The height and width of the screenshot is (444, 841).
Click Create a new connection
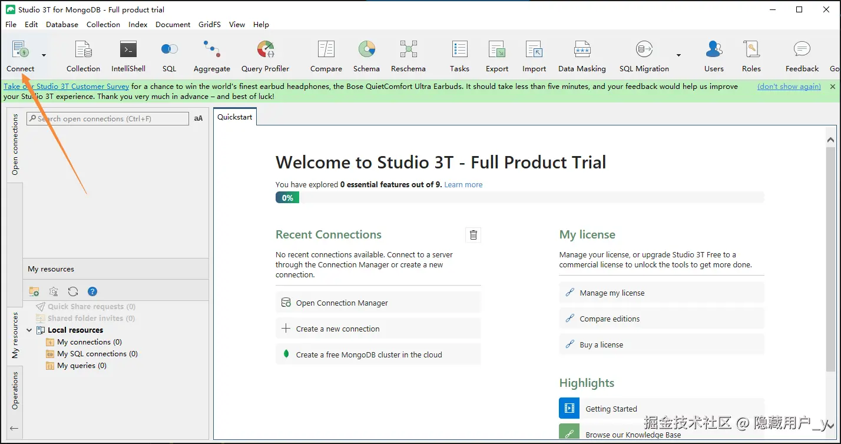tap(378, 329)
